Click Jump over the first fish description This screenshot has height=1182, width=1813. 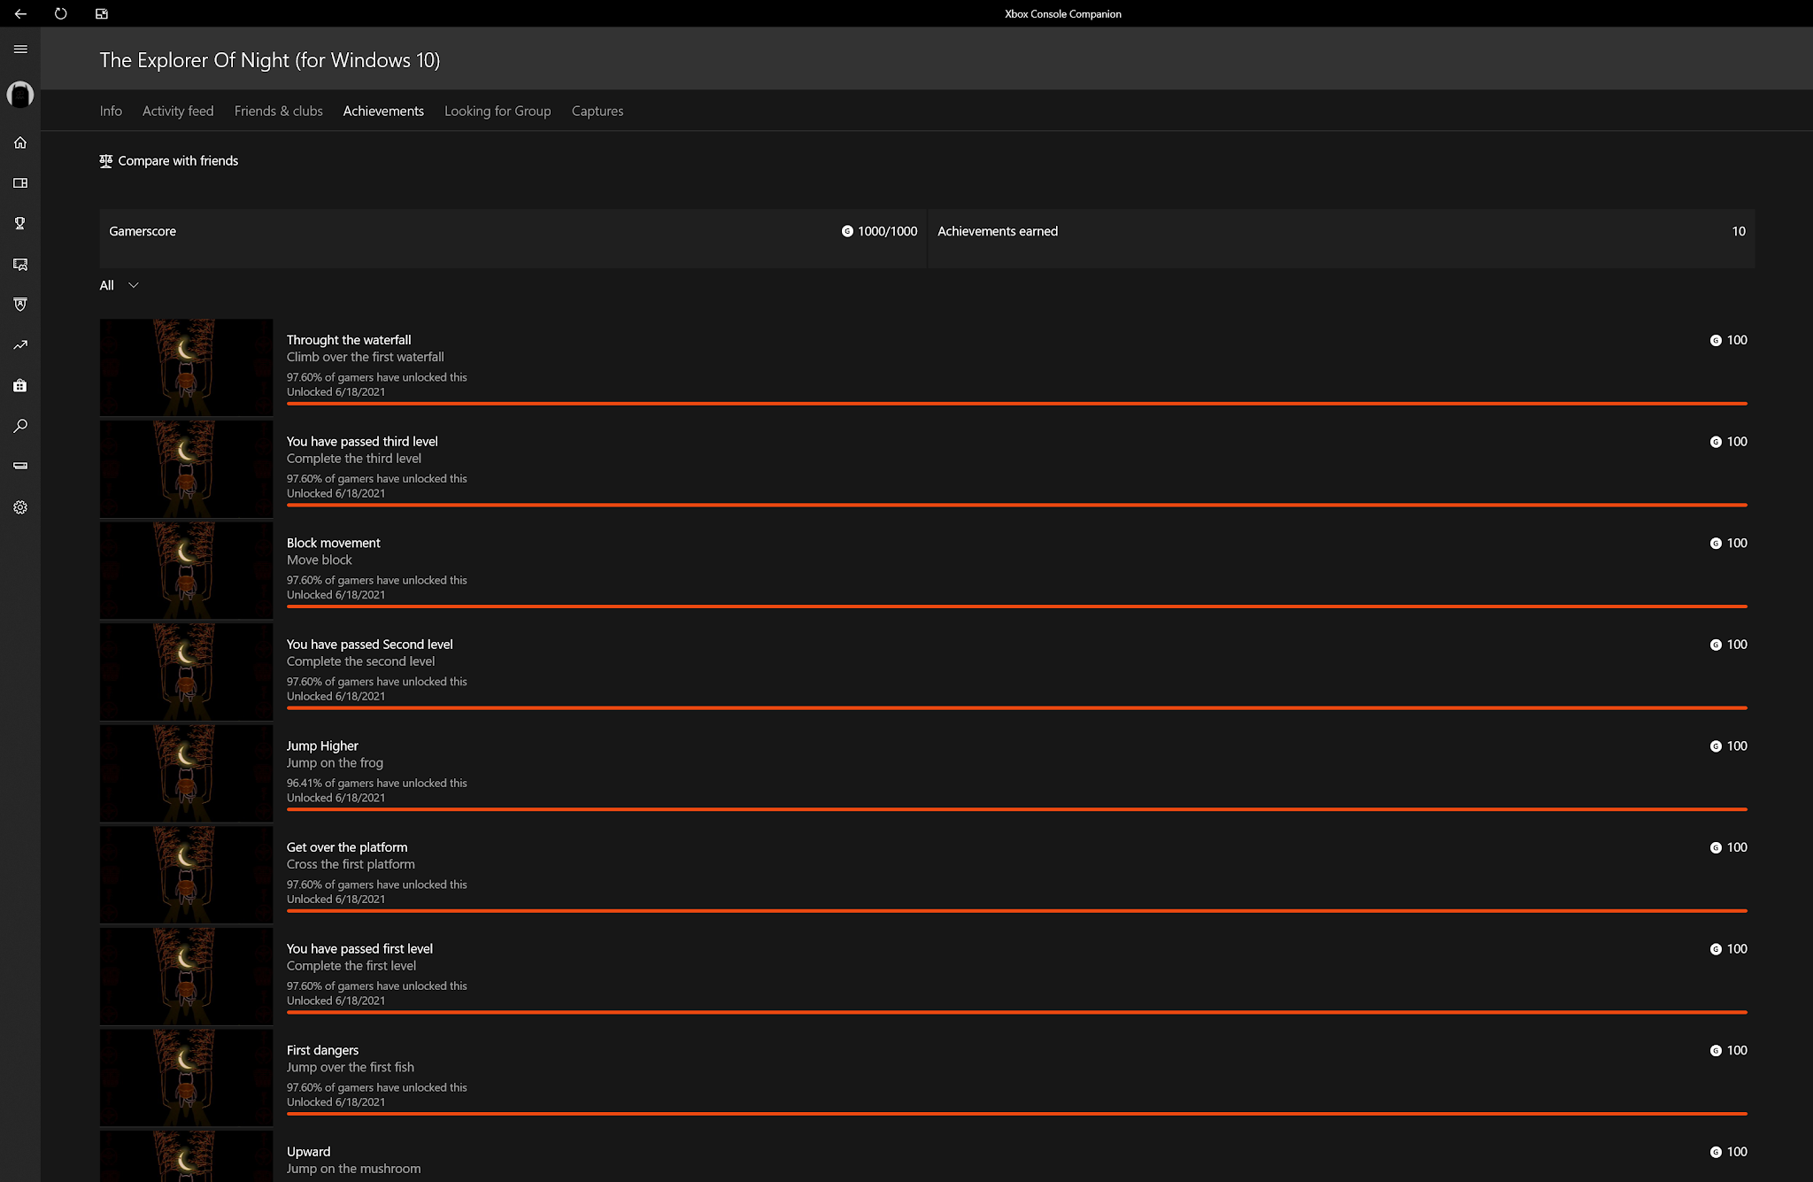tap(350, 1068)
